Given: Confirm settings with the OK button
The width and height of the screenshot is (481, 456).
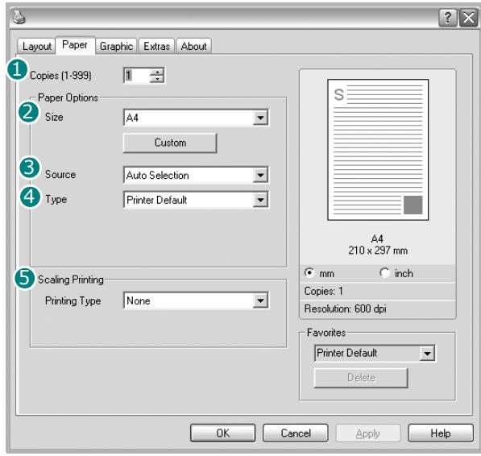Looking at the screenshot, I should [222, 433].
